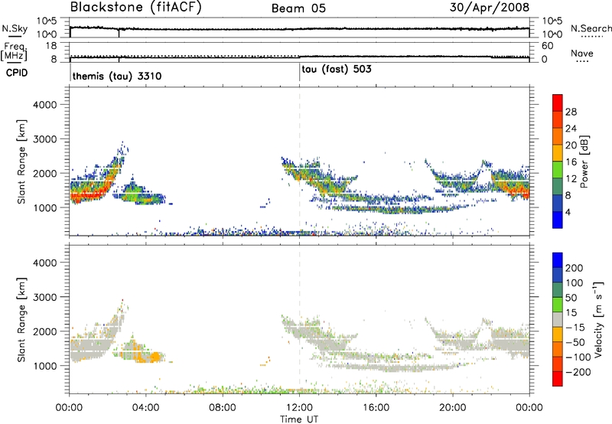Screen dimensions: 612x424
Task: Click the '20:00' time tick label
Action: click(452, 408)
